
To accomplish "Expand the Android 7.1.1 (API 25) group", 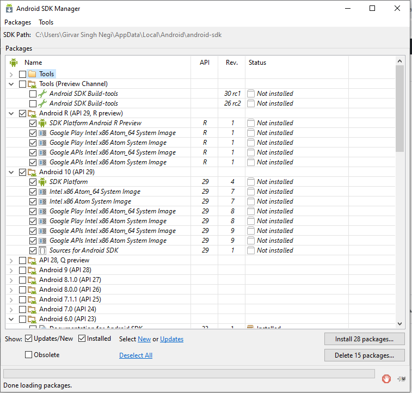I will 11,300.
